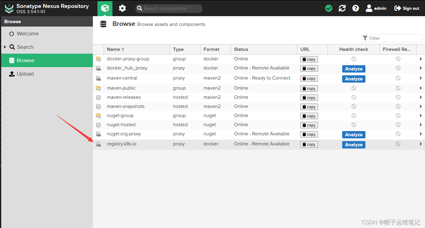Copy URL of maven-public
Viewport: 425px width, 228px height.
coord(309,88)
